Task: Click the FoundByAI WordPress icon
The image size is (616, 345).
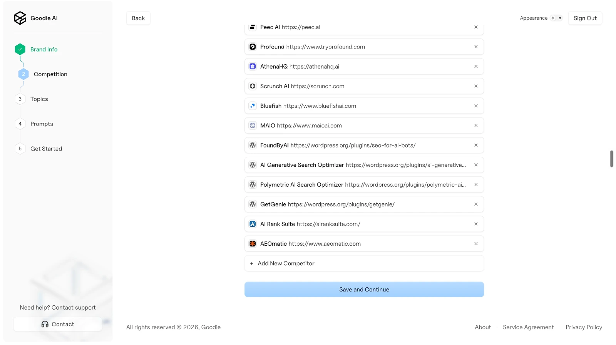Action: tap(253, 145)
